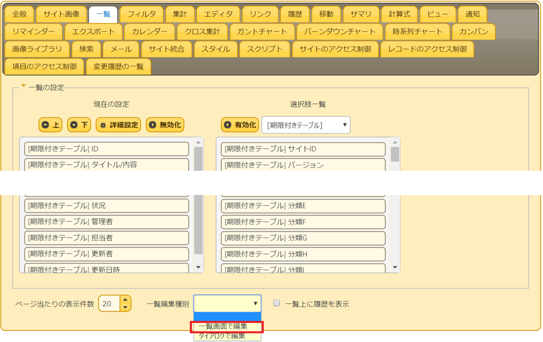Open the メール tab
543x342 pixels.
(121, 49)
